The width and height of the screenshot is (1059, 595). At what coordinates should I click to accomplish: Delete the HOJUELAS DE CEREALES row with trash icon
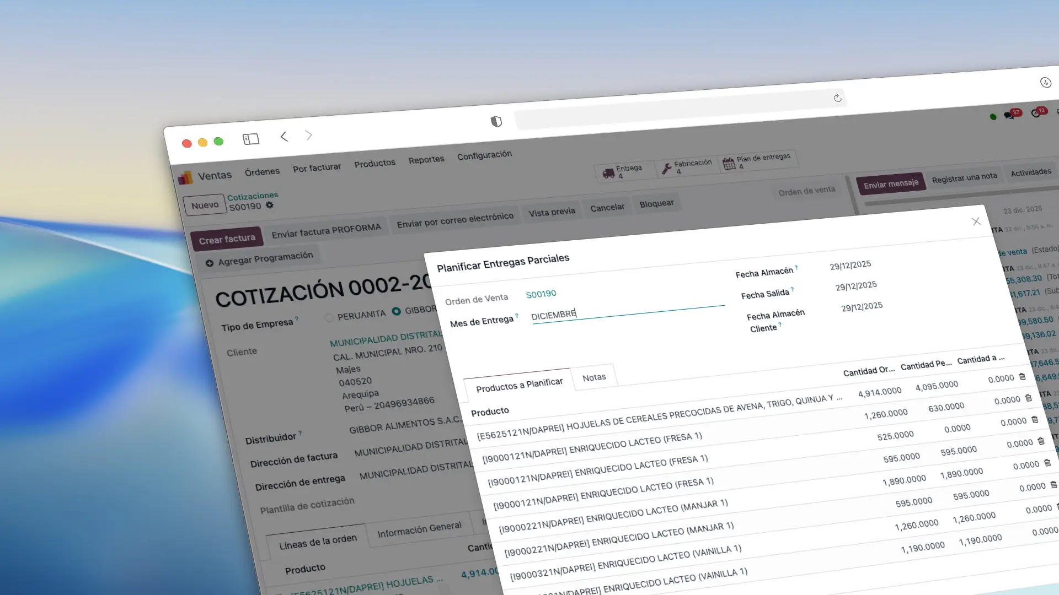[1022, 377]
